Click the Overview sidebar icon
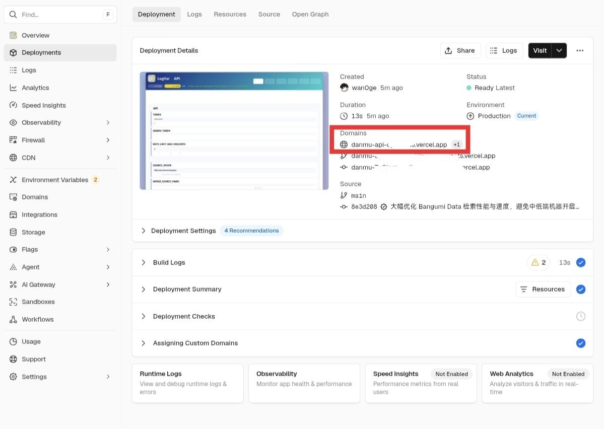 pos(13,35)
